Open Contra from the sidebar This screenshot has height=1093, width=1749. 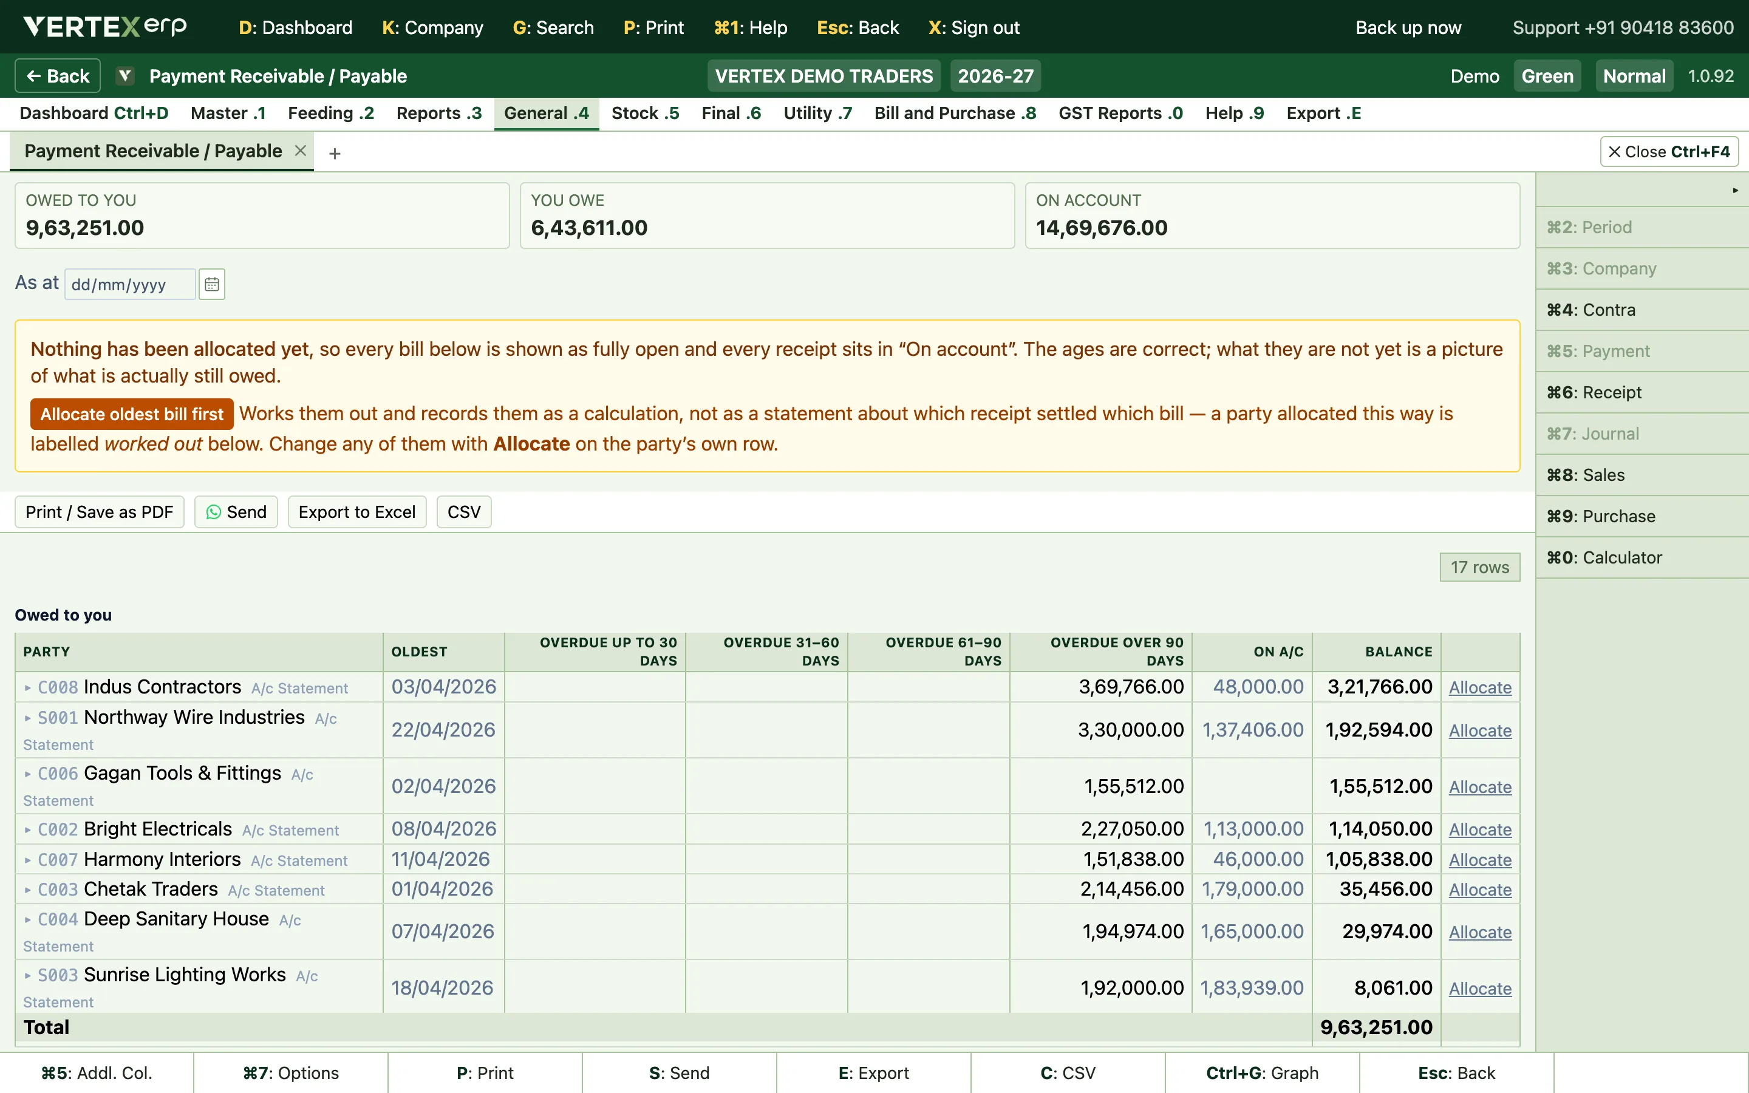(1642, 310)
